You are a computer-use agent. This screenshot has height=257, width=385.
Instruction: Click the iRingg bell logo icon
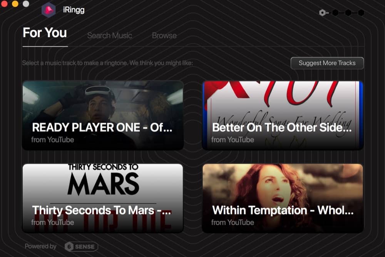49,10
